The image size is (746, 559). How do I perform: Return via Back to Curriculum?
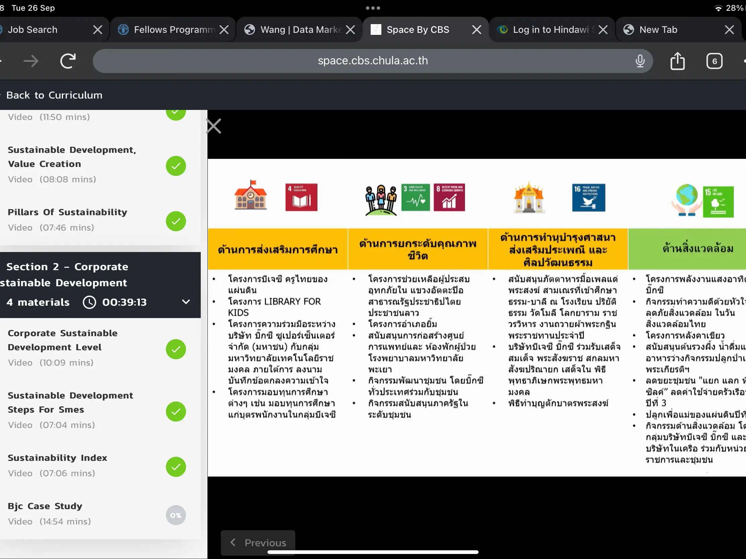54,95
